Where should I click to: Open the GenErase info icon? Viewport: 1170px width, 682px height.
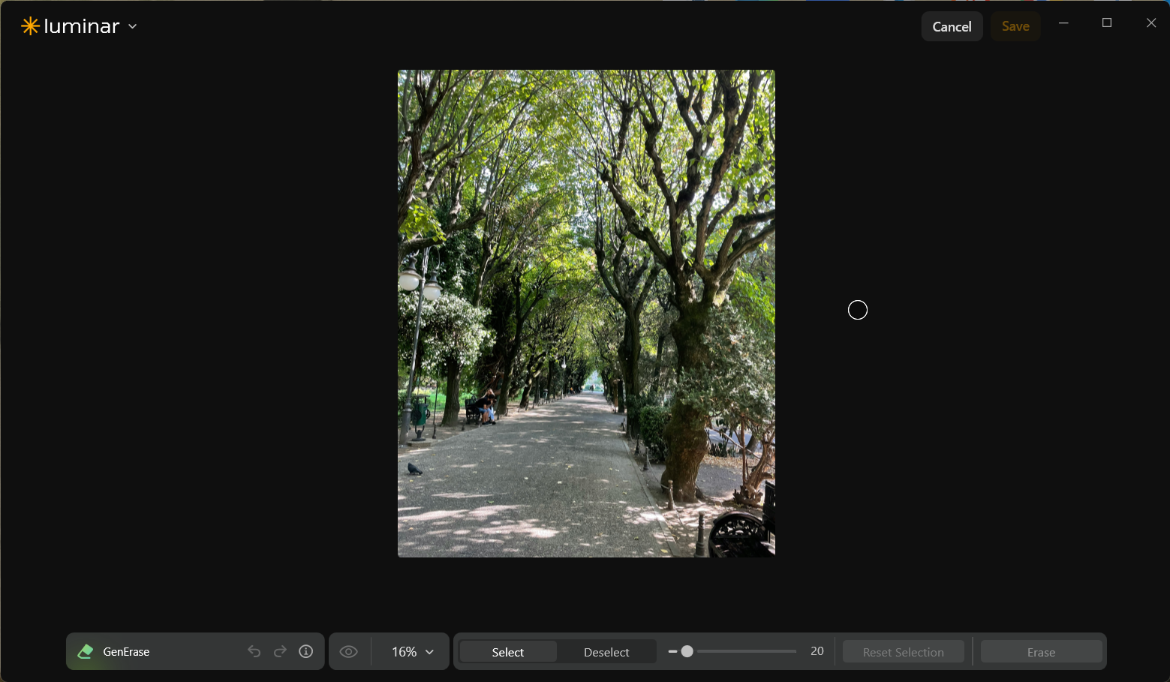pos(306,651)
